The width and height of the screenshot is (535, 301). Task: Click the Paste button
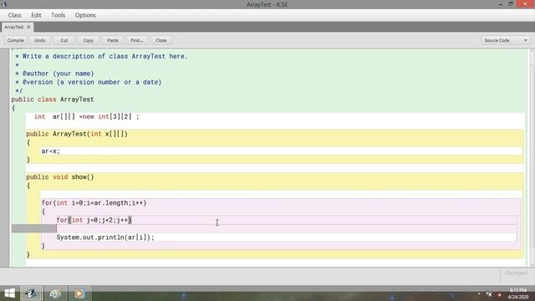click(113, 40)
